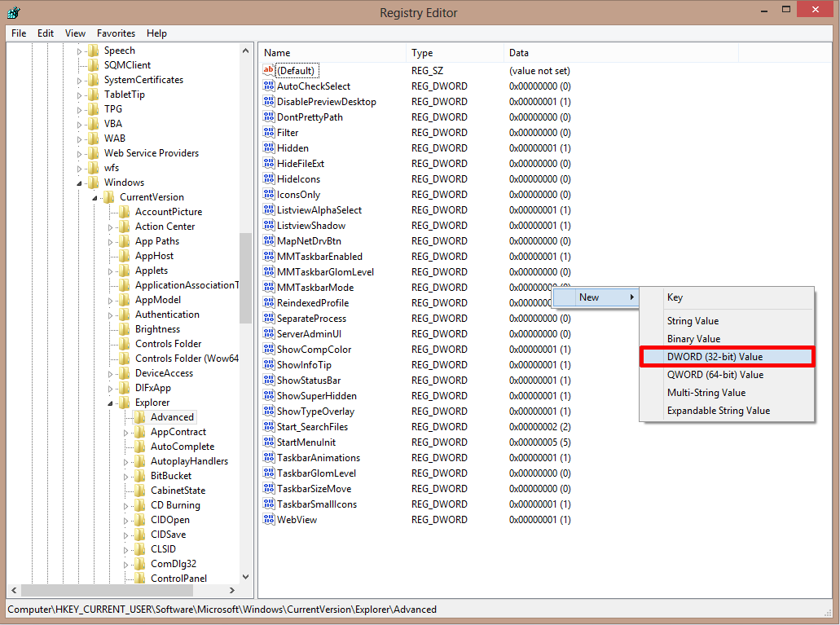This screenshot has width=840, height=625.
Task: Click the AutoCheckSelect DWORD icon
Action: tap(268, 86)
